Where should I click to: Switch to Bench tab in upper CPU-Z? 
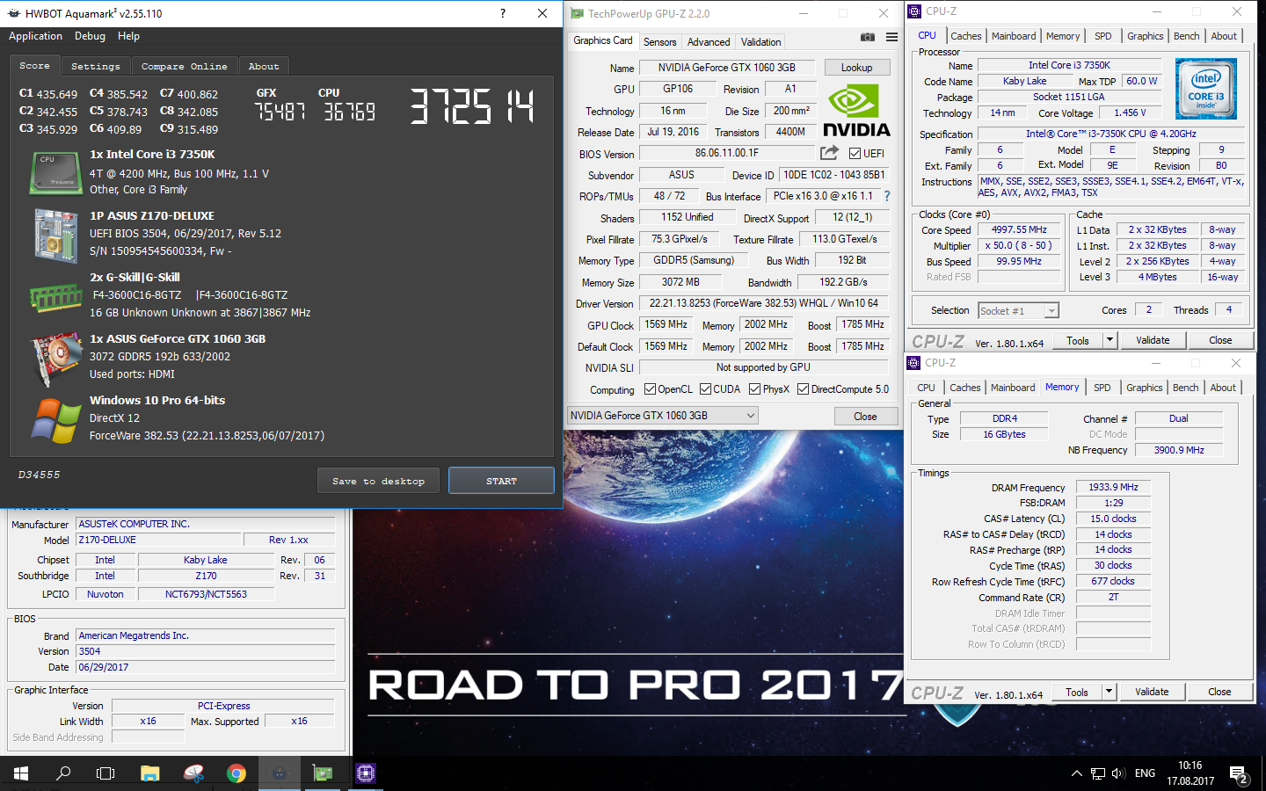(x=1186, y=36)
